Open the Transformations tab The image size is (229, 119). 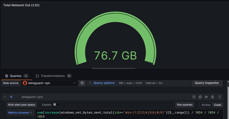[x=52, y=76]
